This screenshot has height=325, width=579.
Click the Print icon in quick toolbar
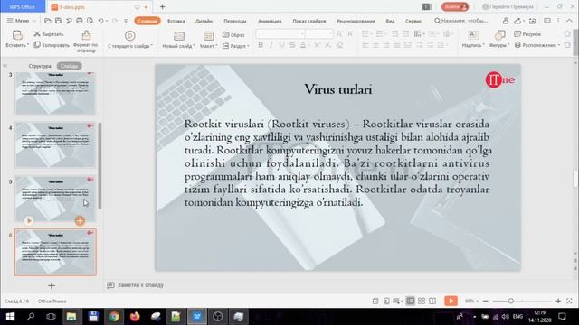point(80,21)
